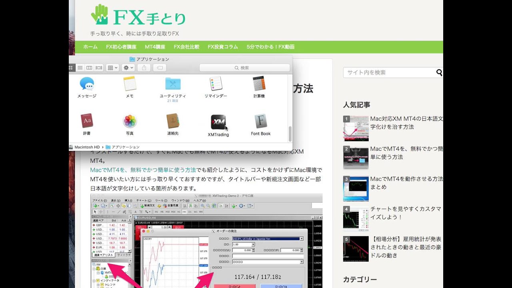This screenshot has width=512, height=288.
Task: Open the メモ (Notes) app icon
Action: tap(130, 84)
